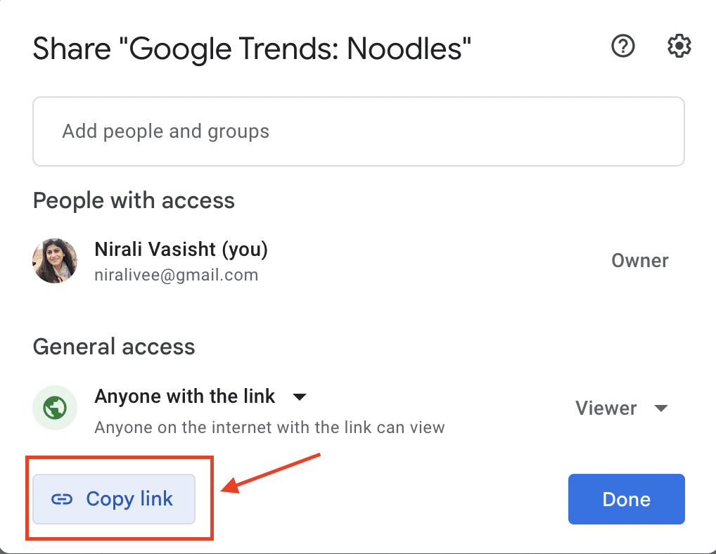This screenshot has width=716, height=554.
Task: Click the Share "Google Trends: Noodles" title
Action: point(252,49)
